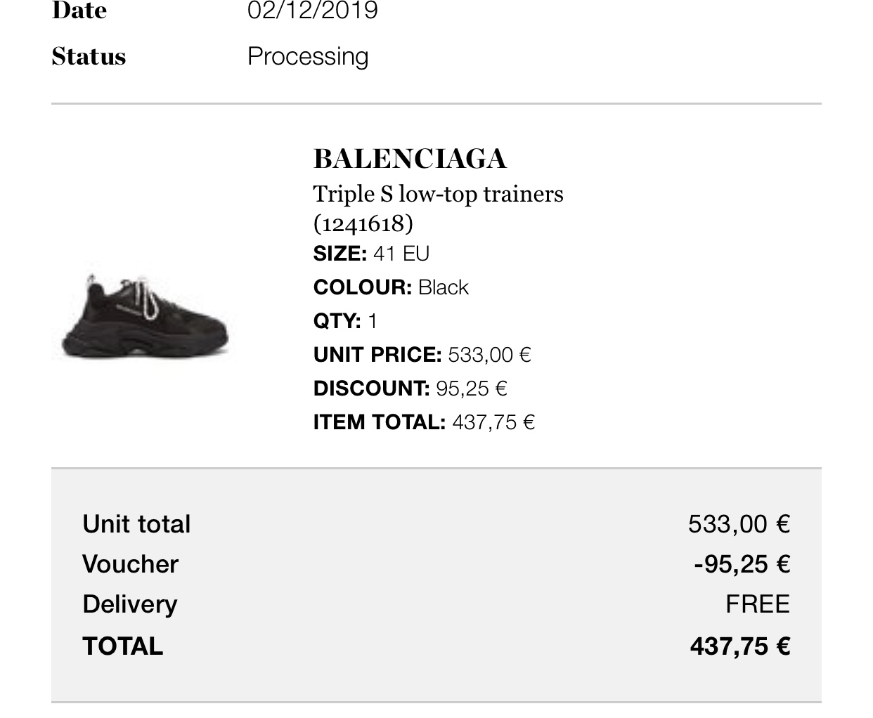
Task: Click the Colour Black line
Action: point(391,287)
